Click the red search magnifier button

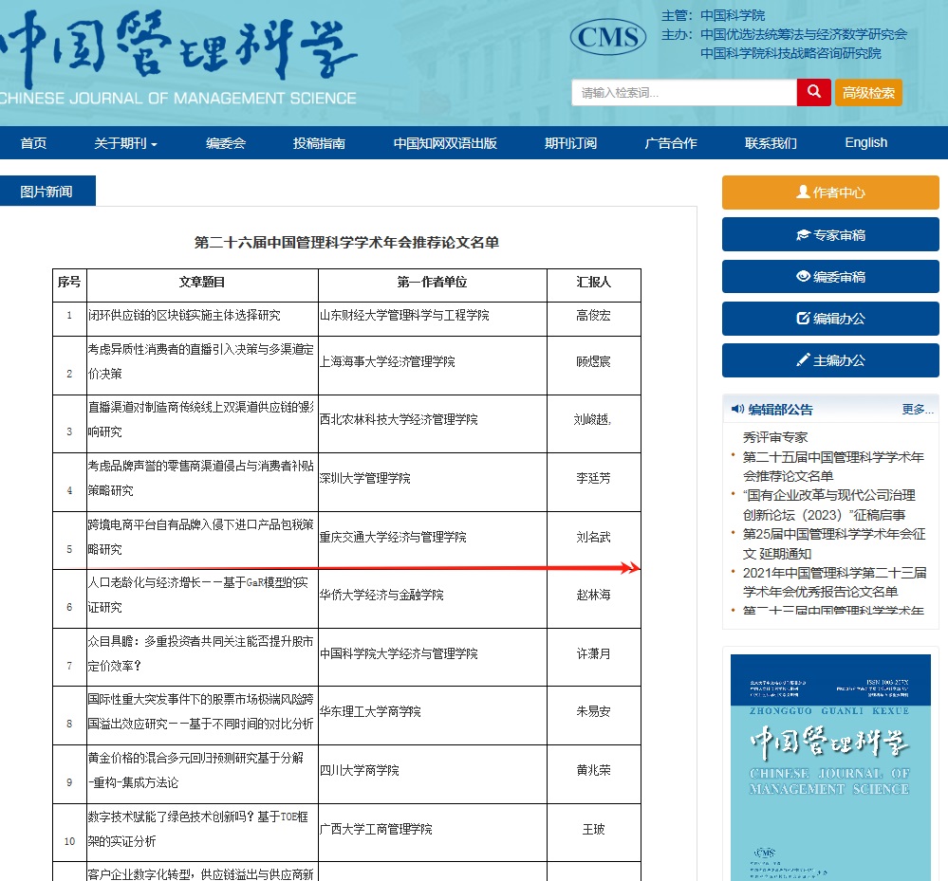pyautogui.click(x=813, y=92)
